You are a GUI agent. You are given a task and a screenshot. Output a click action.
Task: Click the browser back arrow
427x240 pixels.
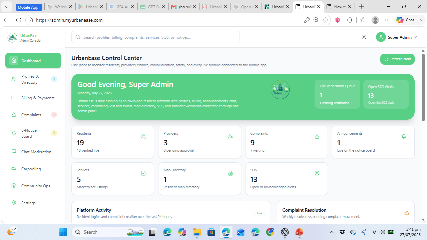[7, 20]
